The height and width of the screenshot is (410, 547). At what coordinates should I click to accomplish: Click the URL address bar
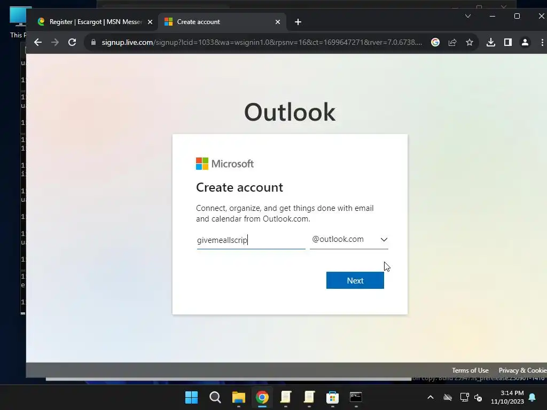point(262,42)
